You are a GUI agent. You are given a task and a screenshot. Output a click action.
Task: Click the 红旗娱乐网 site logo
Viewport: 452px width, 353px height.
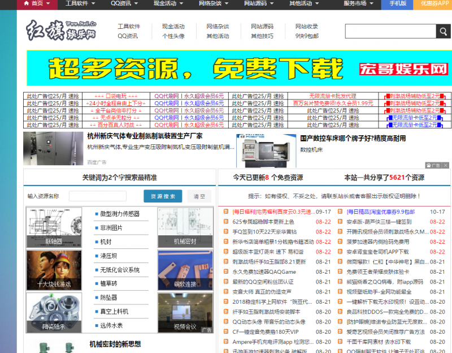[x=61, y=31]
